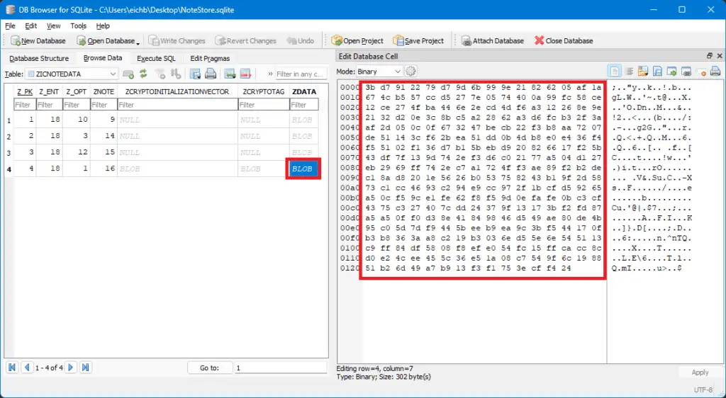Click the Revert Changes toolbar icon
The height and width of the screenshot is (398, 726).
pos(220,40)
